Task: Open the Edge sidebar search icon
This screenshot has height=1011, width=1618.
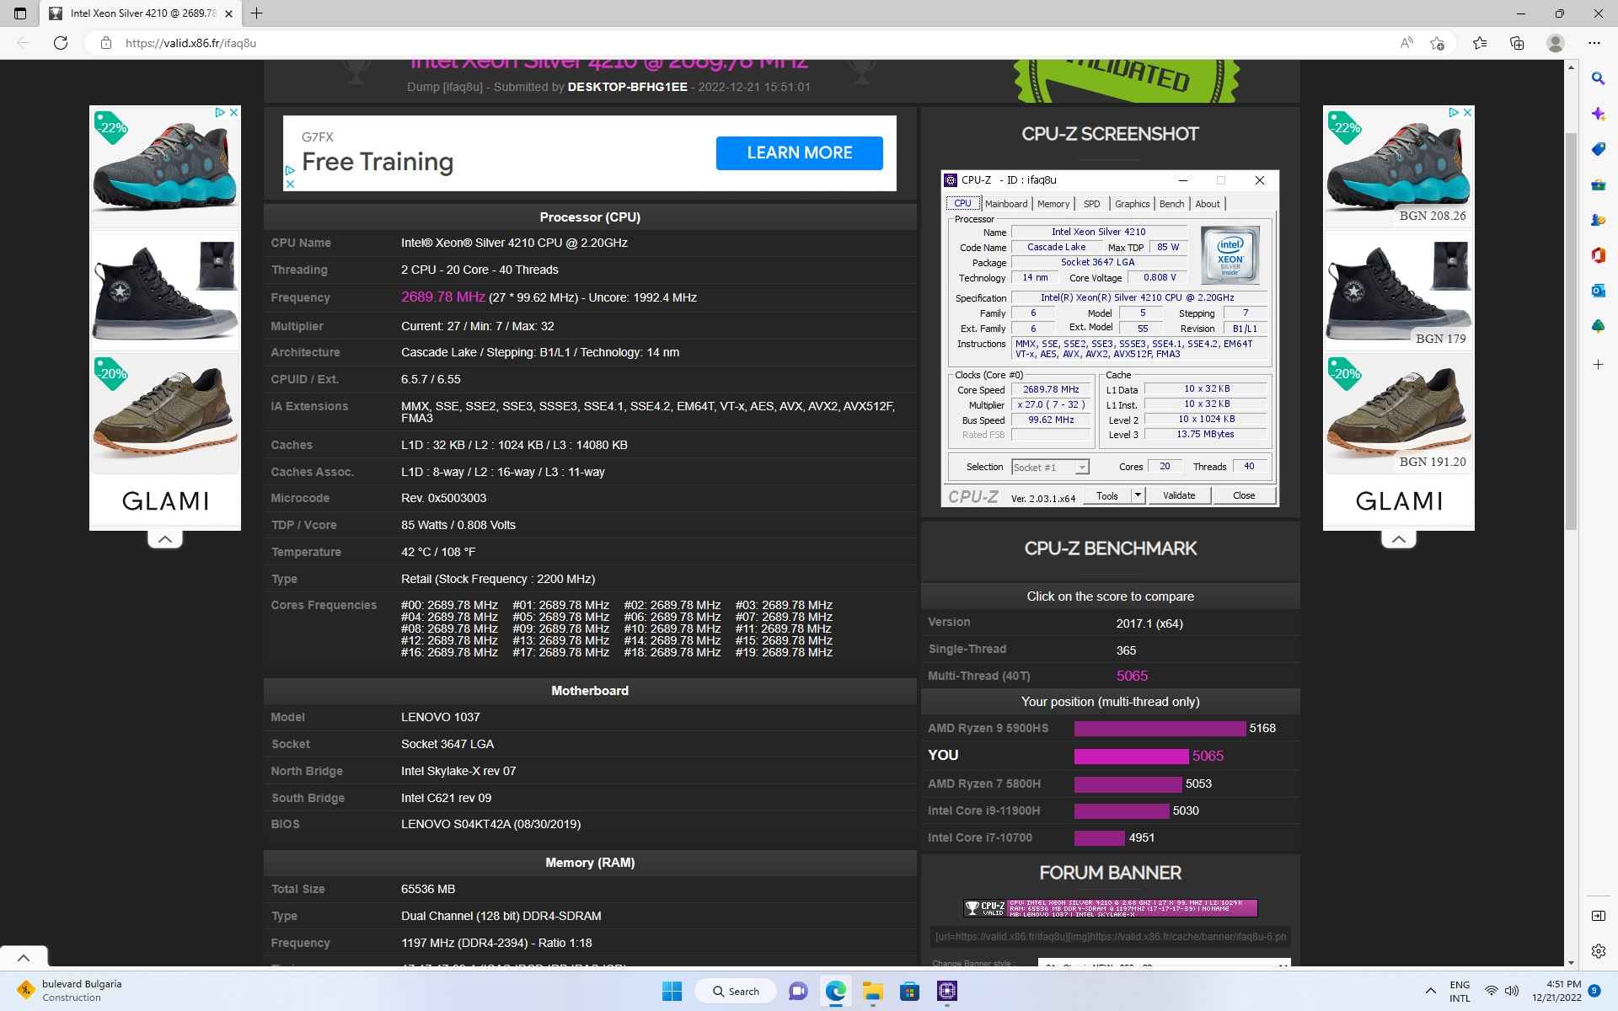Action: (x=1598, y=78)
